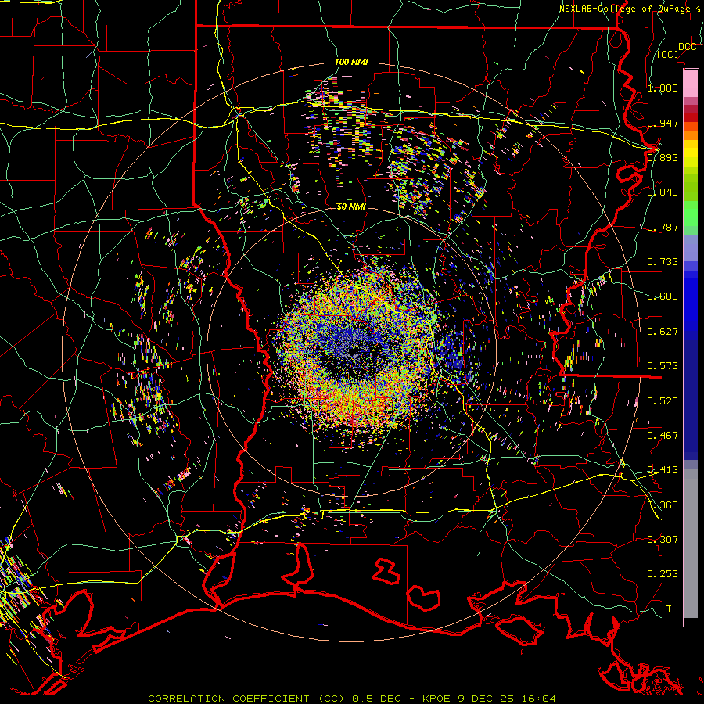Pick the red segment of color bar
The height and width of the screenshot is (704, 704).
pyautogui.click(x=691, y=117)
